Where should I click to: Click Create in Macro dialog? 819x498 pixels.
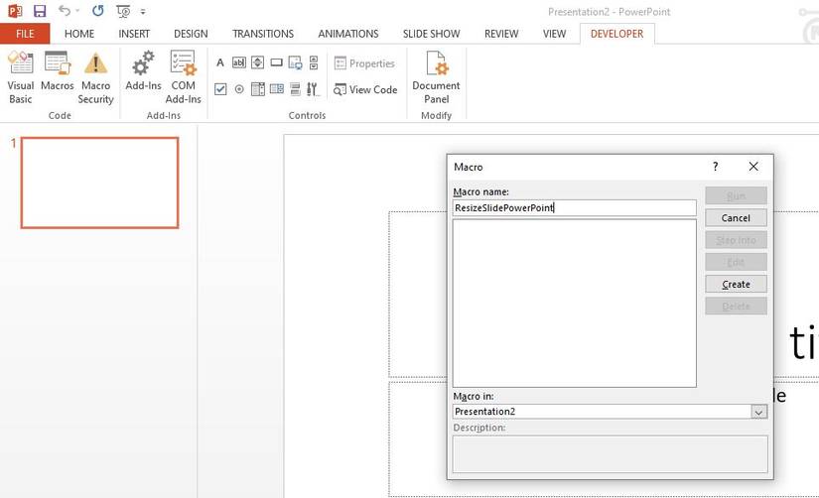pyautogui.click(x=736, y=285)
